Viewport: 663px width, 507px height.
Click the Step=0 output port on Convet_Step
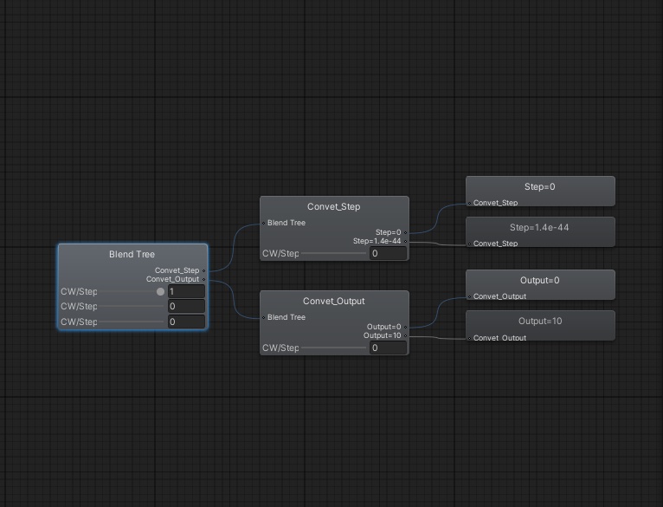click(405, 232)
